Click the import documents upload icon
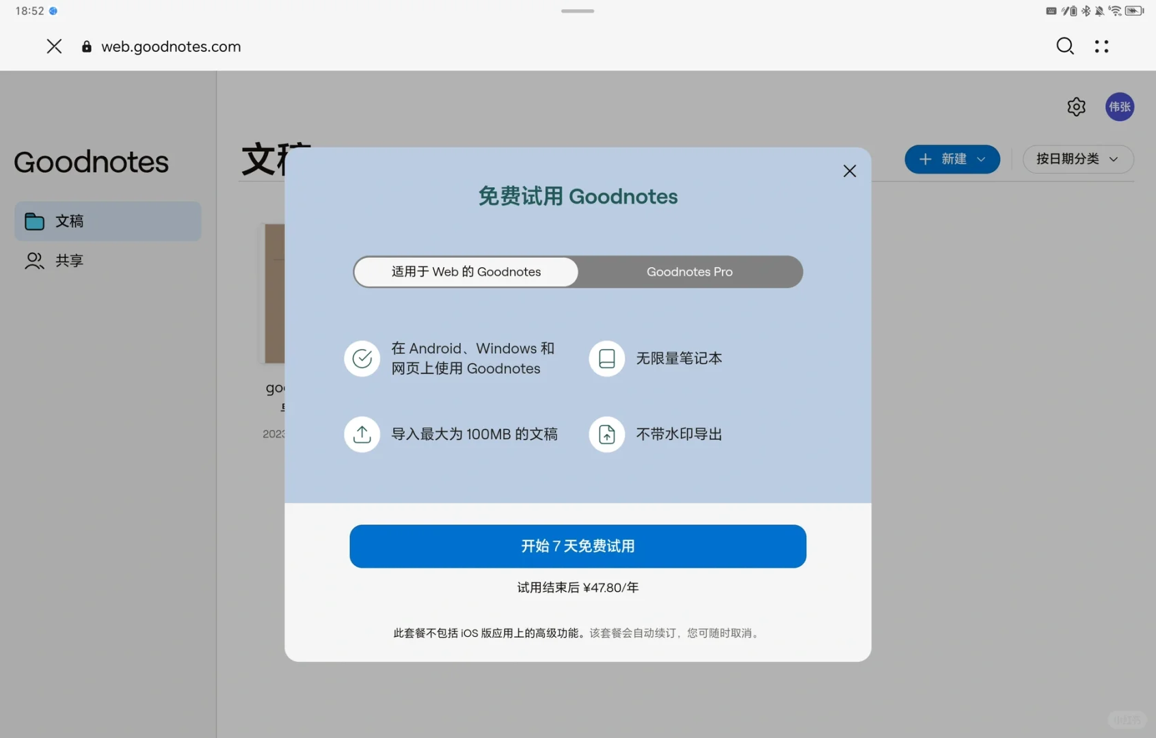 point(362,434)
